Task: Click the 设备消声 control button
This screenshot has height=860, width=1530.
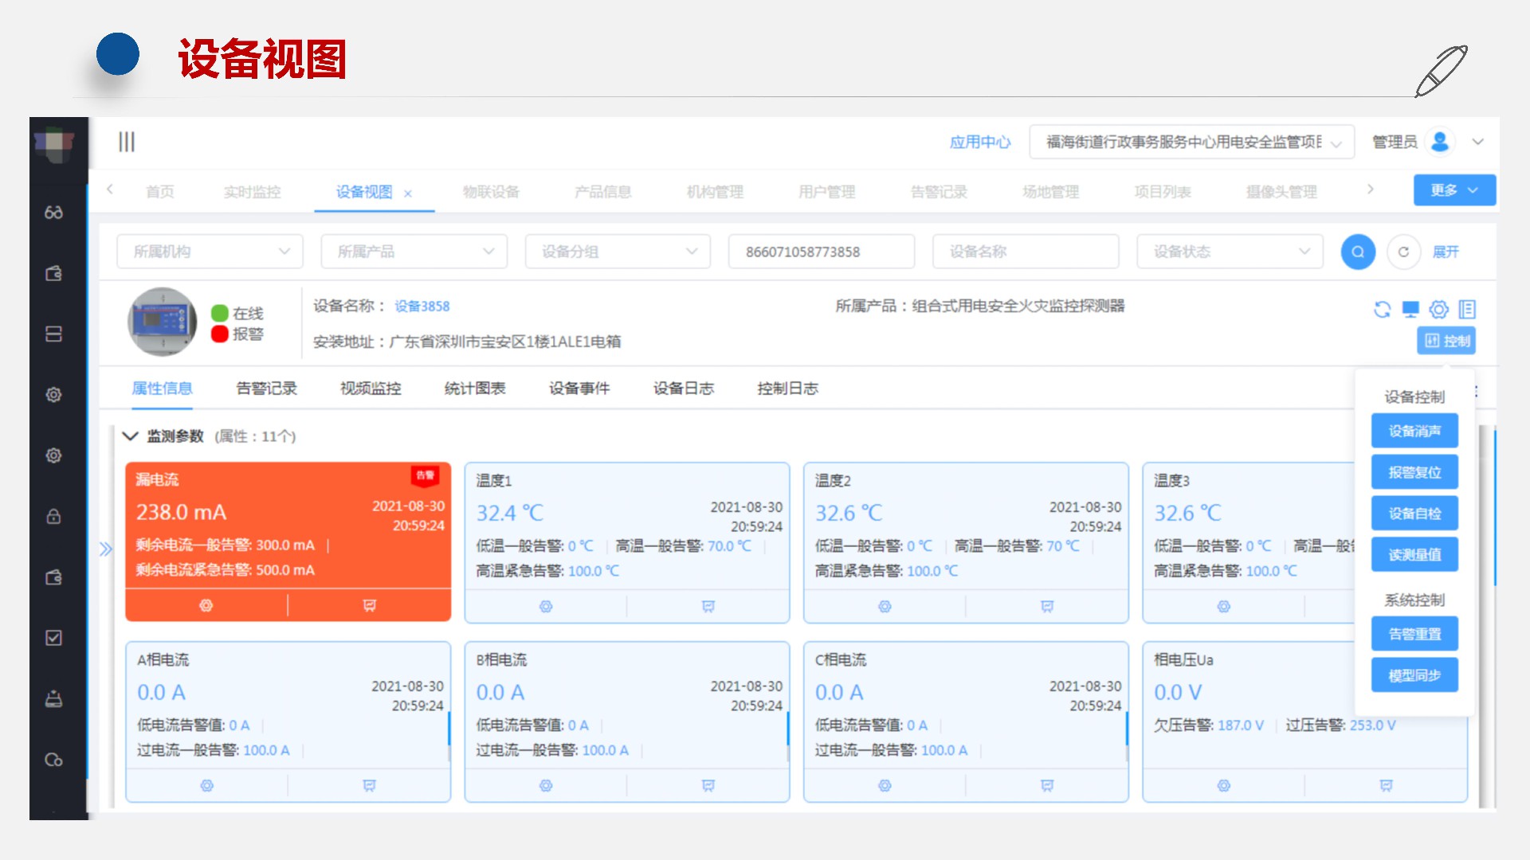Action: pyautogui.click(x=1414, y=431)
